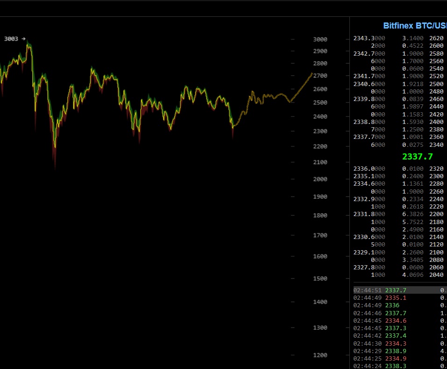Click the 1900 chart axis label
The height and width of the screenshot is (369, 447).
click(x=320, y=196)
